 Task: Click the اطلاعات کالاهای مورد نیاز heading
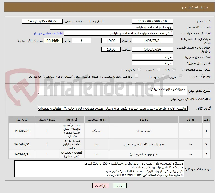(x=191, y=99)
